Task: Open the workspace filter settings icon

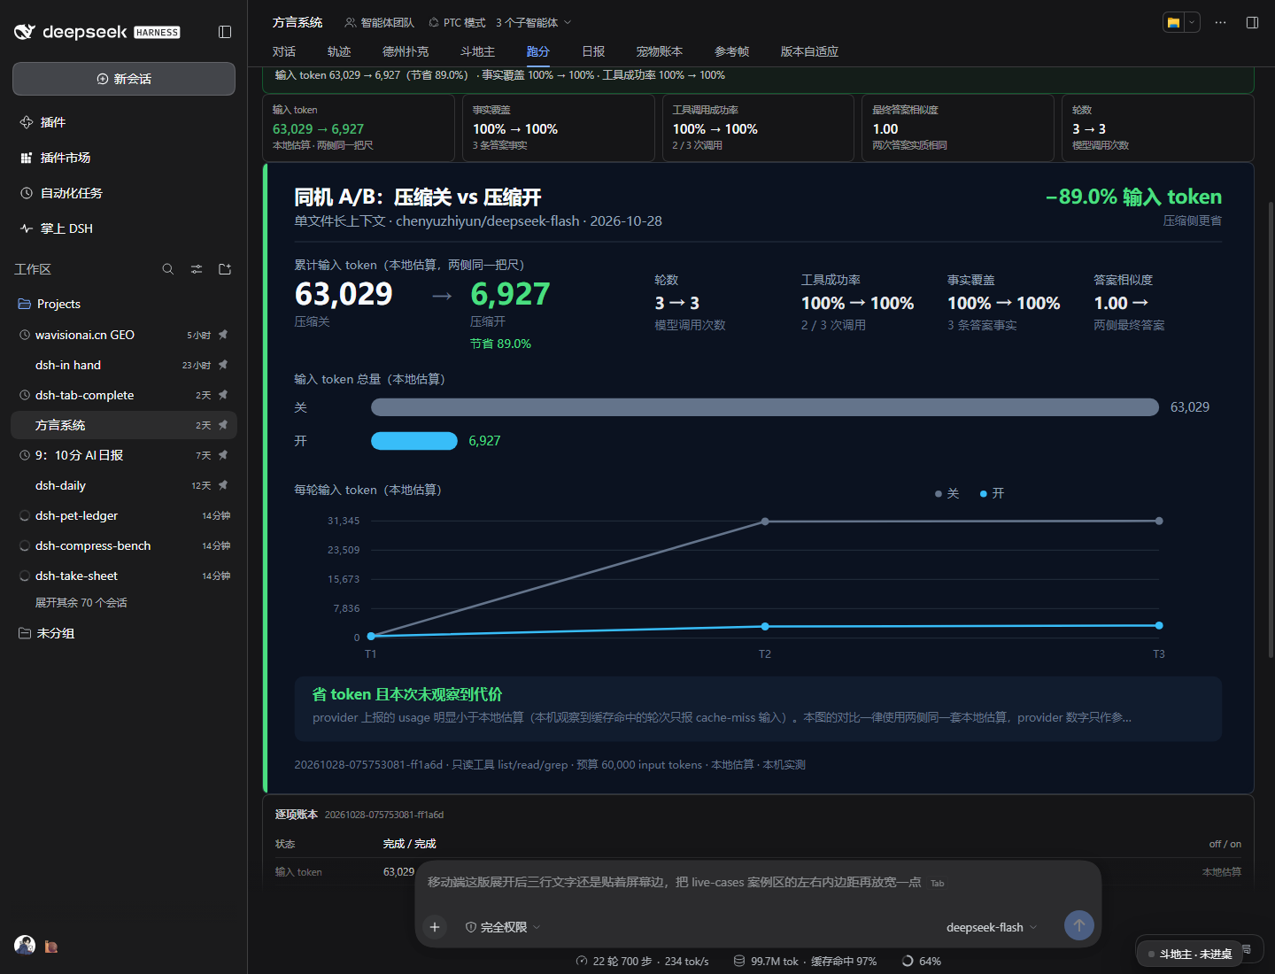Action: tap(197, 269)
